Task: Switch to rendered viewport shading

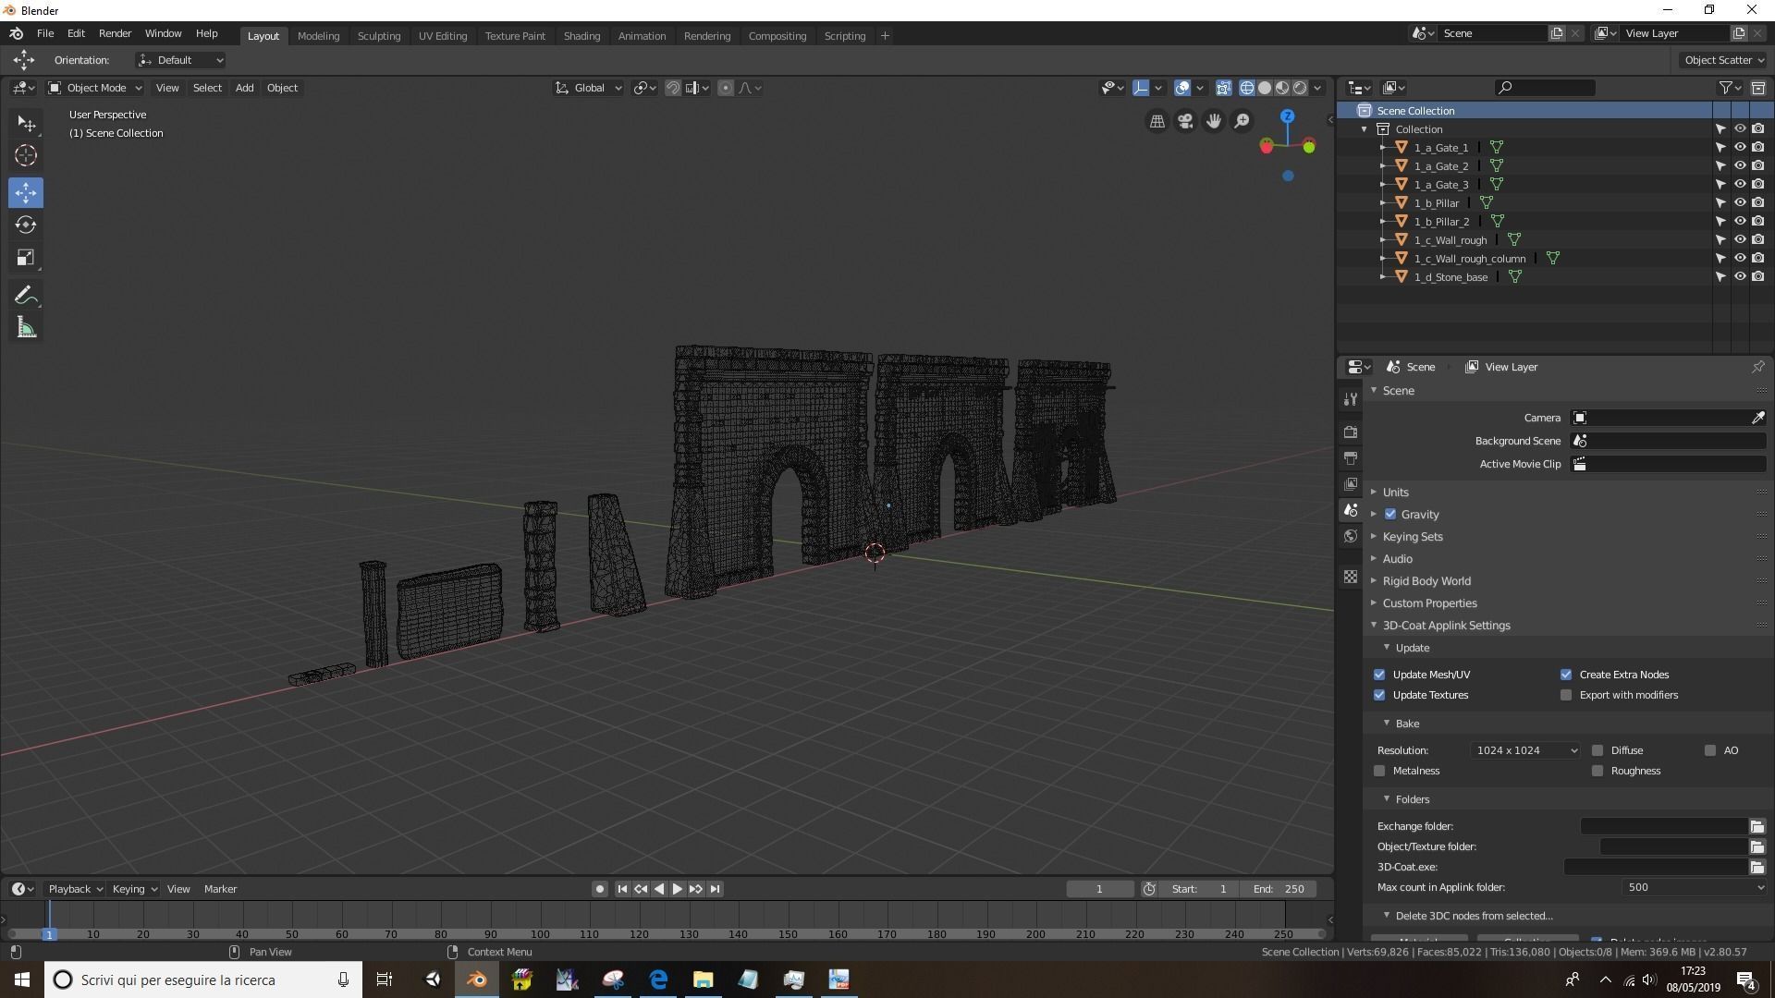Action: coord(1300,88)
